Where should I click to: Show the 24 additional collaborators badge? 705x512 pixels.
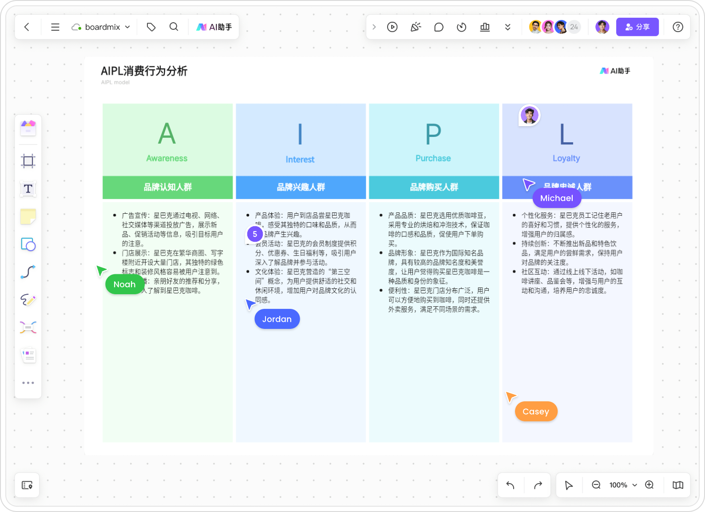(x=574, y=27)
